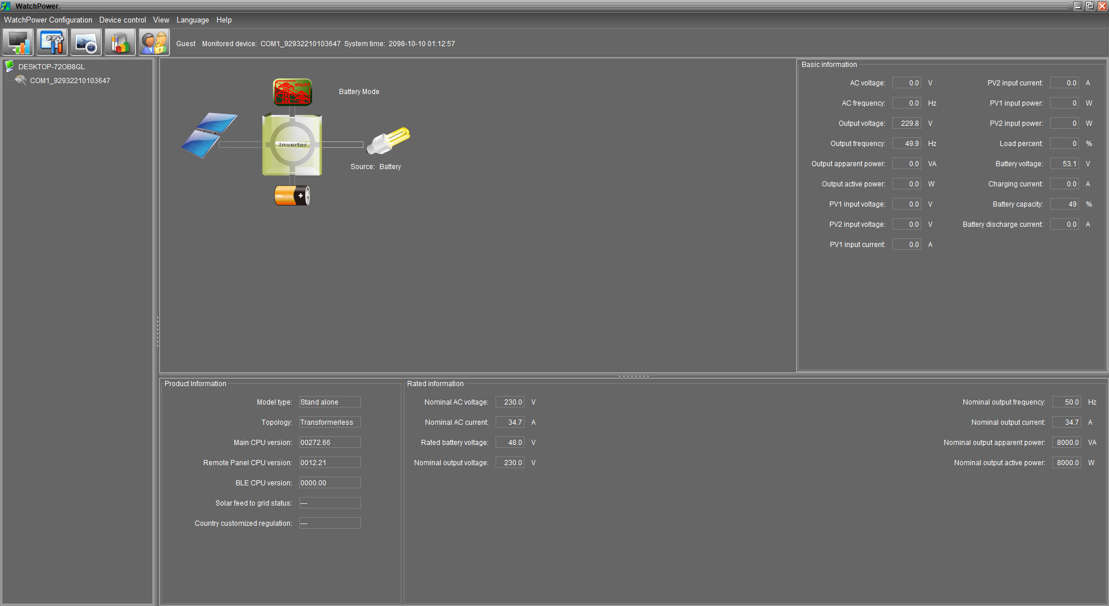Click the Rated information panel title

pos(435,384)
